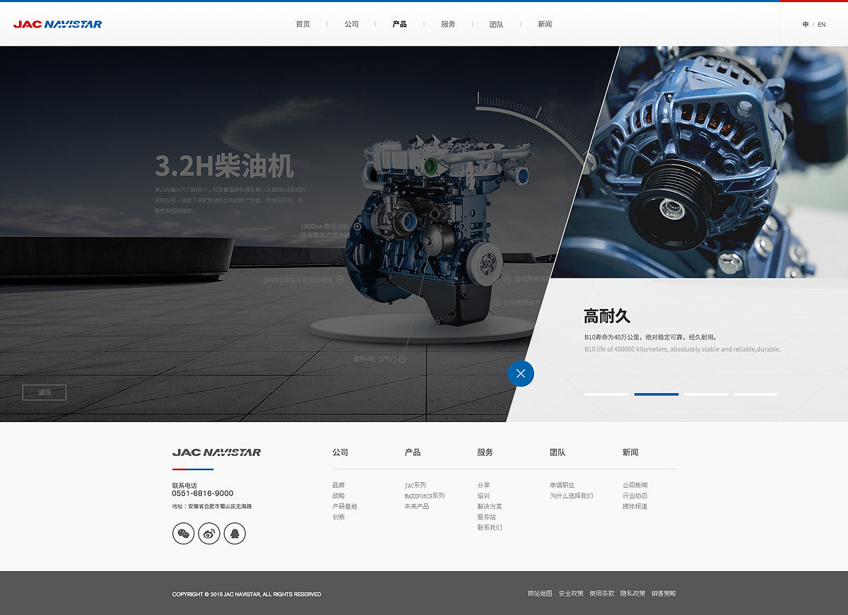Open the 品牌 footer link
The image size is (848, 615).
[x=338, y=485]
